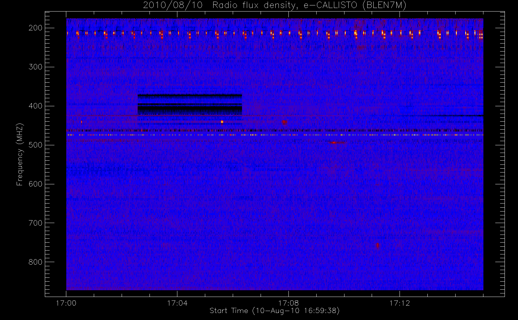Click the 17:00 time tick label
The image size is (518, 320).
[66, 303]
